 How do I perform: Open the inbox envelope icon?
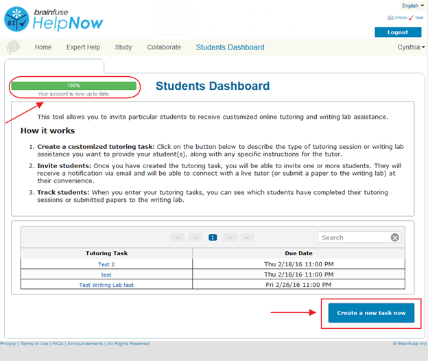(390, 18)
